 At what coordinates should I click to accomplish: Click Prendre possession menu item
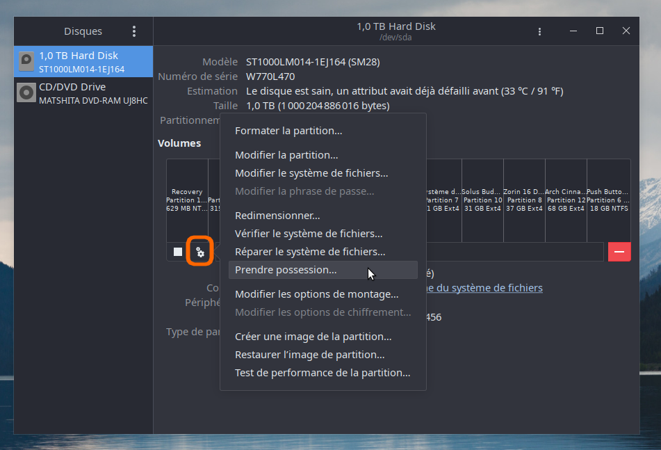coord(286,270)
